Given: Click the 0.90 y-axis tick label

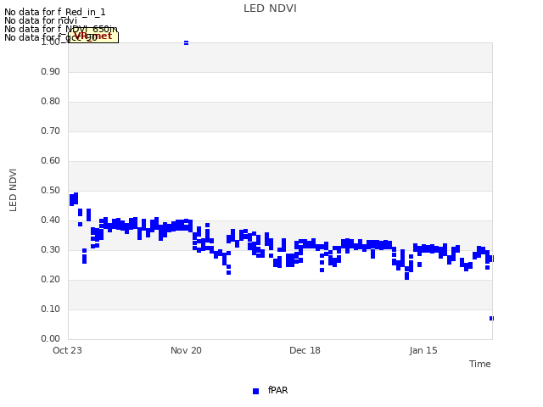Looking at the screenshot, I should point(50,71).
